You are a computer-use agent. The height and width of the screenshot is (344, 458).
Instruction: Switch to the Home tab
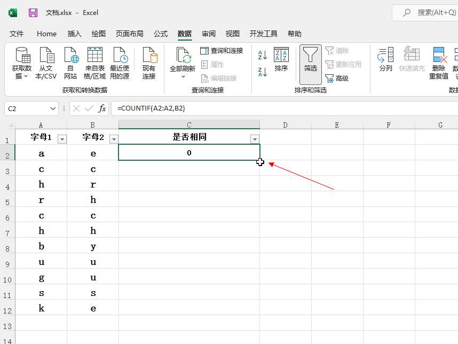(47, 34)
